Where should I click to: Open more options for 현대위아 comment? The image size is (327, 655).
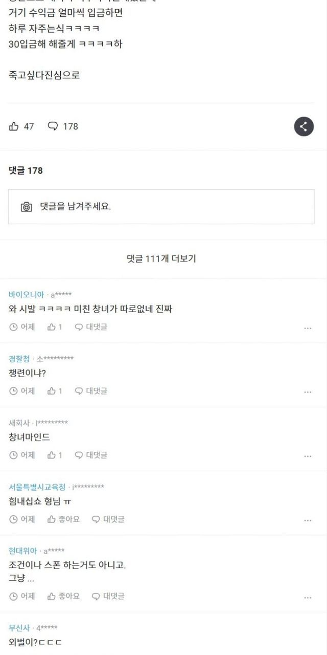click(308, 597)
